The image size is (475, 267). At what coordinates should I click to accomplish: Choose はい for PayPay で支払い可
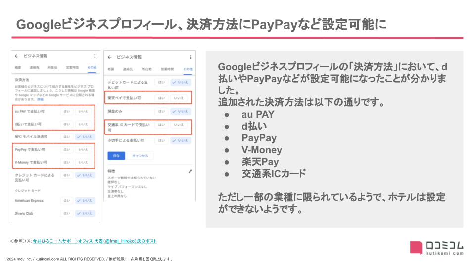pyautogui.click(x=67, y=149)
